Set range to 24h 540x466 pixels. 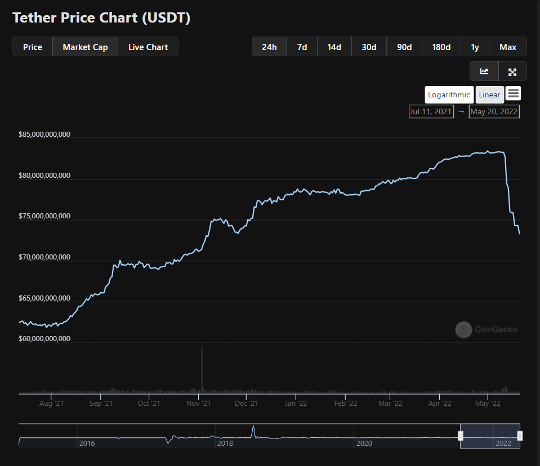pos(269,47)
